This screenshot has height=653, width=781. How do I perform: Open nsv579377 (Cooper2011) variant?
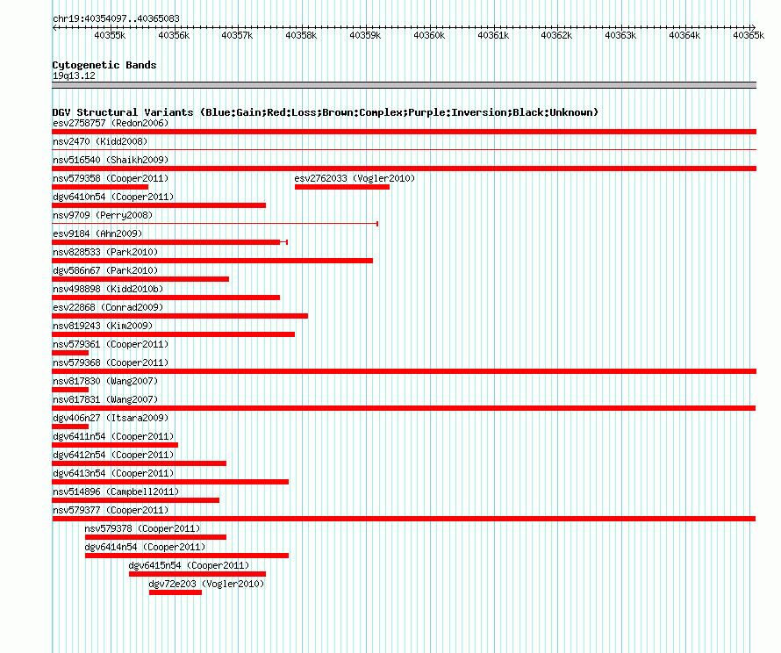(111, 510)
